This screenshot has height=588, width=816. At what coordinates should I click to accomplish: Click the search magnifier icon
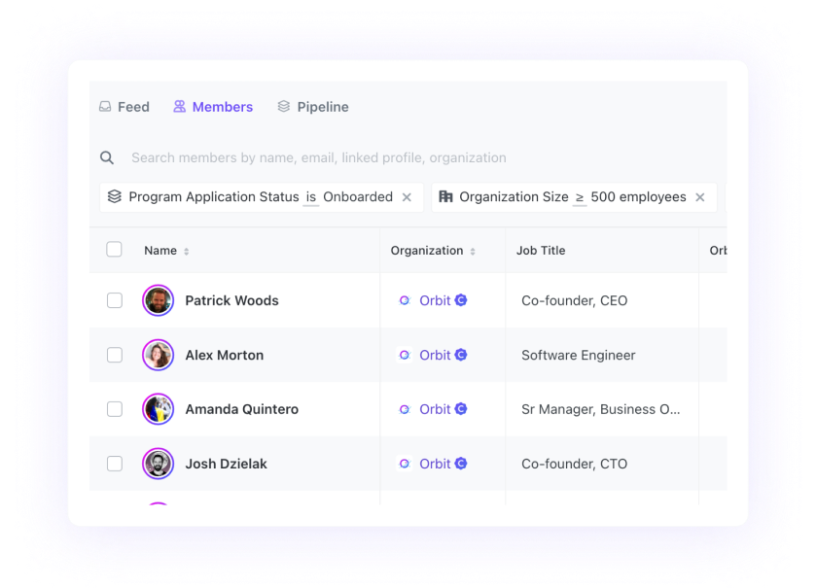tap(107, 157)
